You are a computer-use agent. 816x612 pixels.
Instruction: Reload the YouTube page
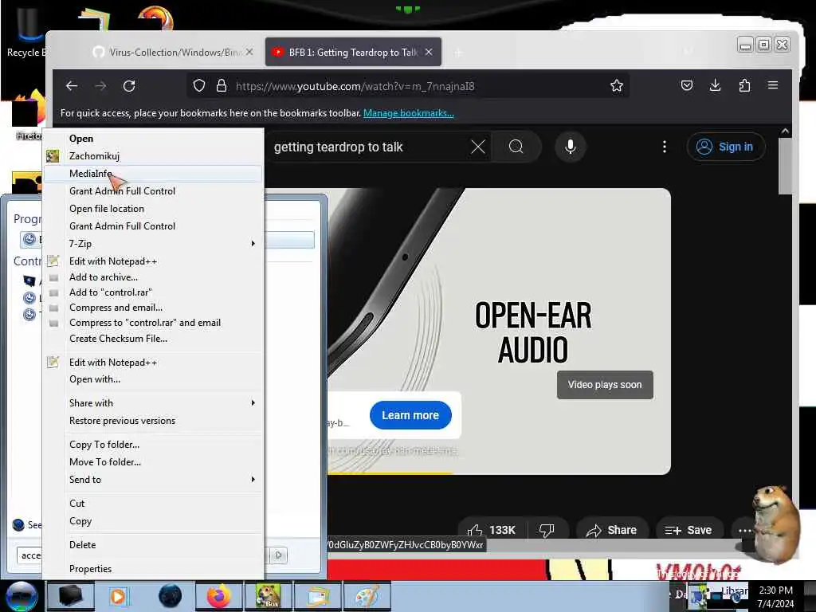tap(129, 86)
